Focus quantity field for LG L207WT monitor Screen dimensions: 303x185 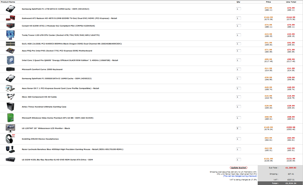click(238, 128)
